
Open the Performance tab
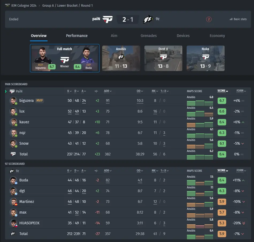(77, 36)
